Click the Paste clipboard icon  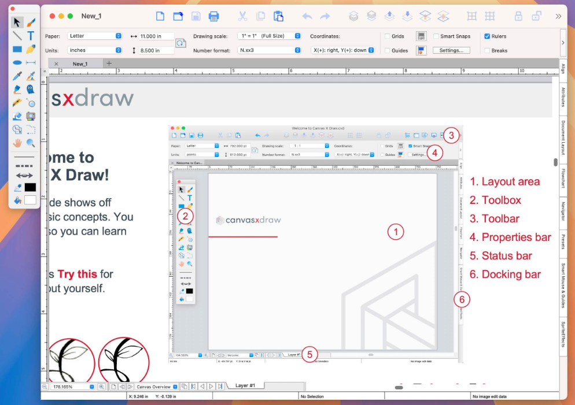pos(278,16)
